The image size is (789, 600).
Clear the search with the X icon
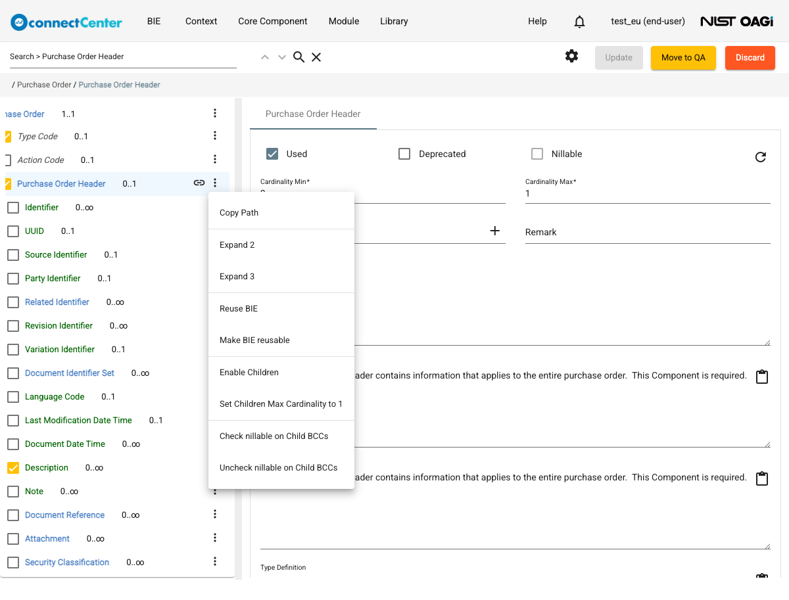pos(316,57)
